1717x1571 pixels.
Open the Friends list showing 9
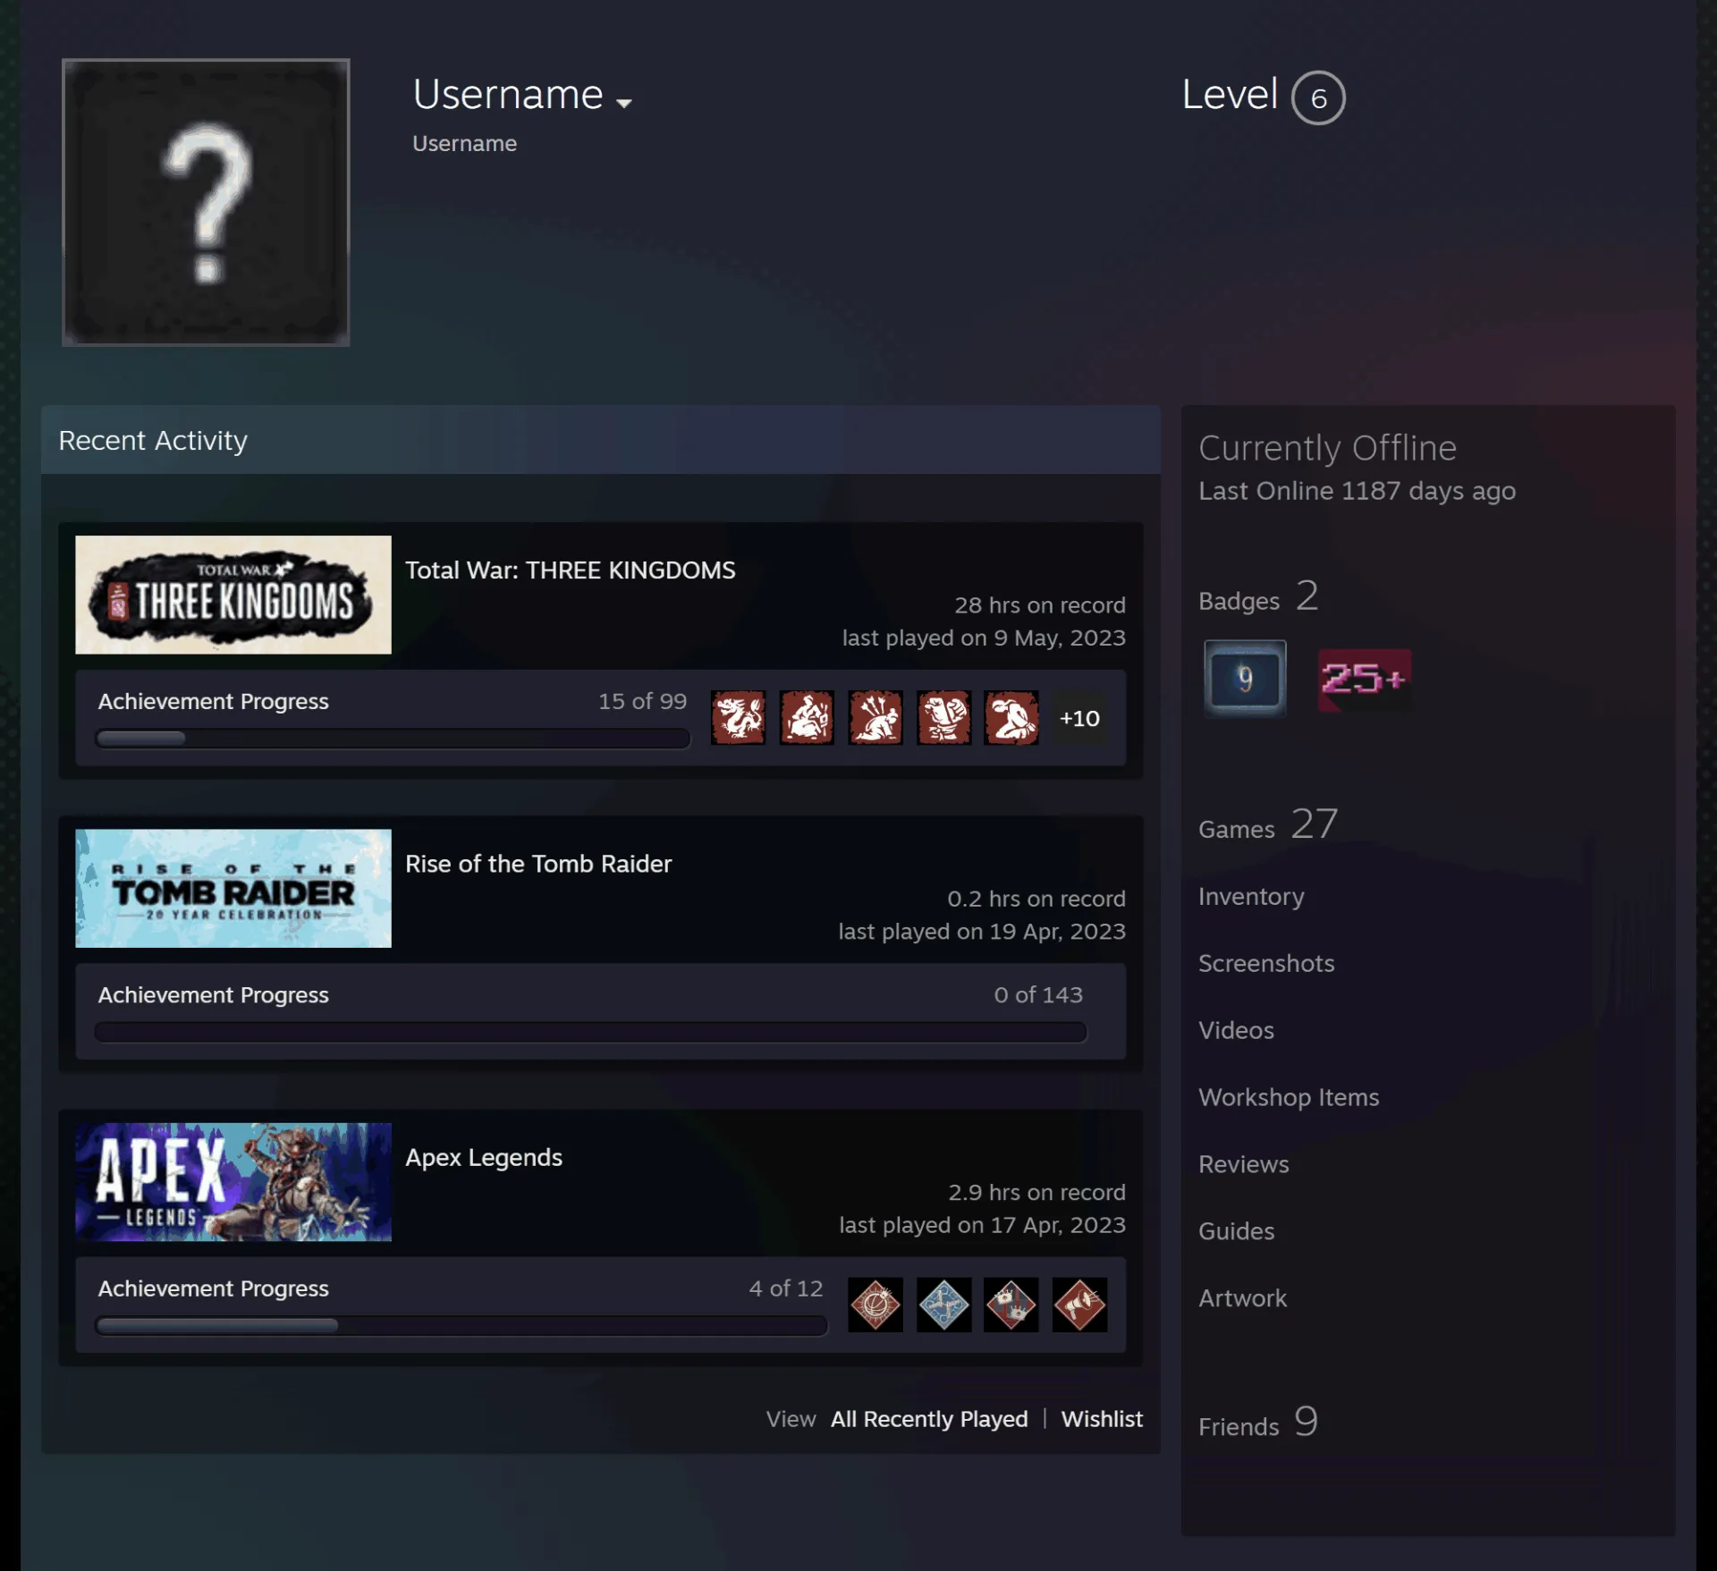[1258, 1423]
